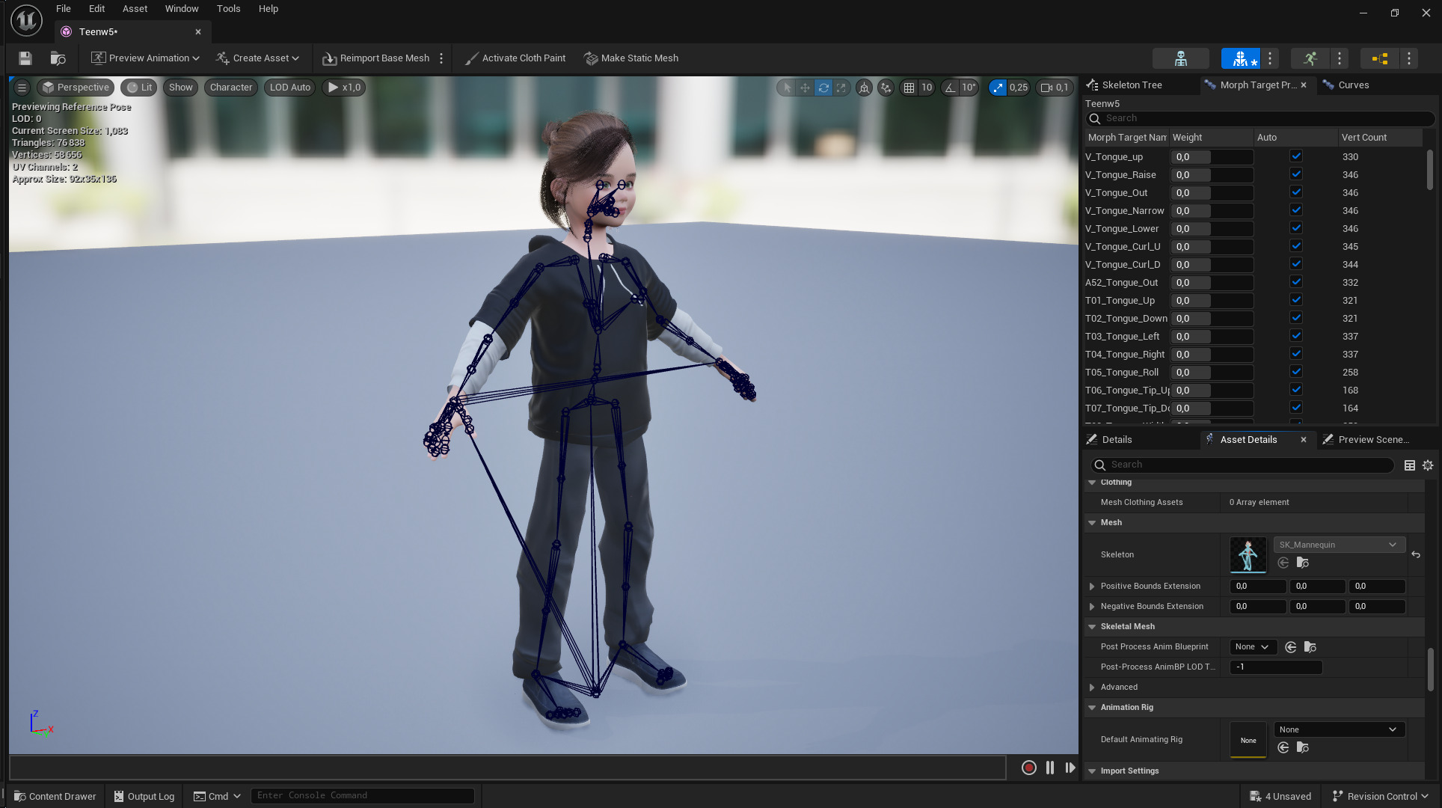The height and width of the screenshot is (808, 1442).
Task: Switch to Physics asset editor mode icon
Action: coord(1380,58)
